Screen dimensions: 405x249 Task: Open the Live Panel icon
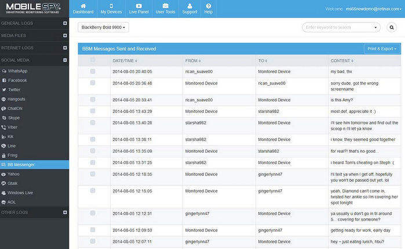(x=138, y=6)
